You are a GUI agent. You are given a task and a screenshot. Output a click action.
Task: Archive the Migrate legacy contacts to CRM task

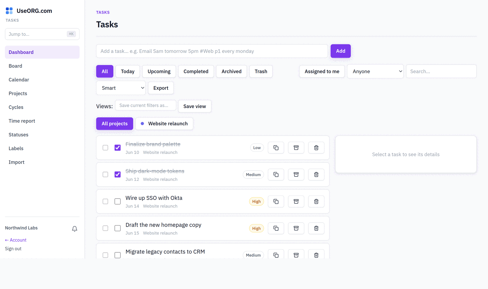click(296, 254)
